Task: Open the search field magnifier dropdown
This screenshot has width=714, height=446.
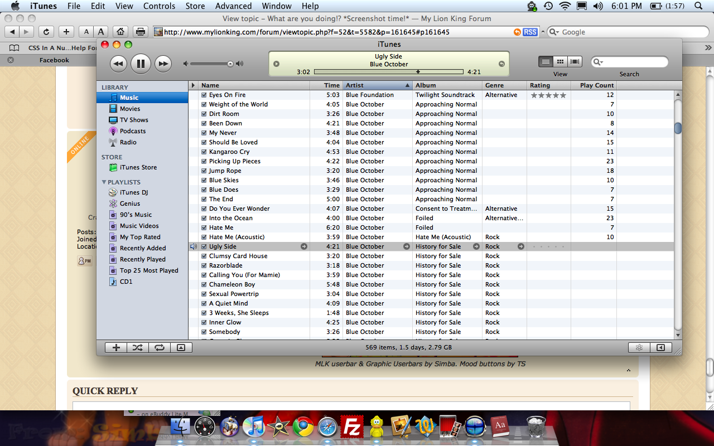Action: coord(599,62)
